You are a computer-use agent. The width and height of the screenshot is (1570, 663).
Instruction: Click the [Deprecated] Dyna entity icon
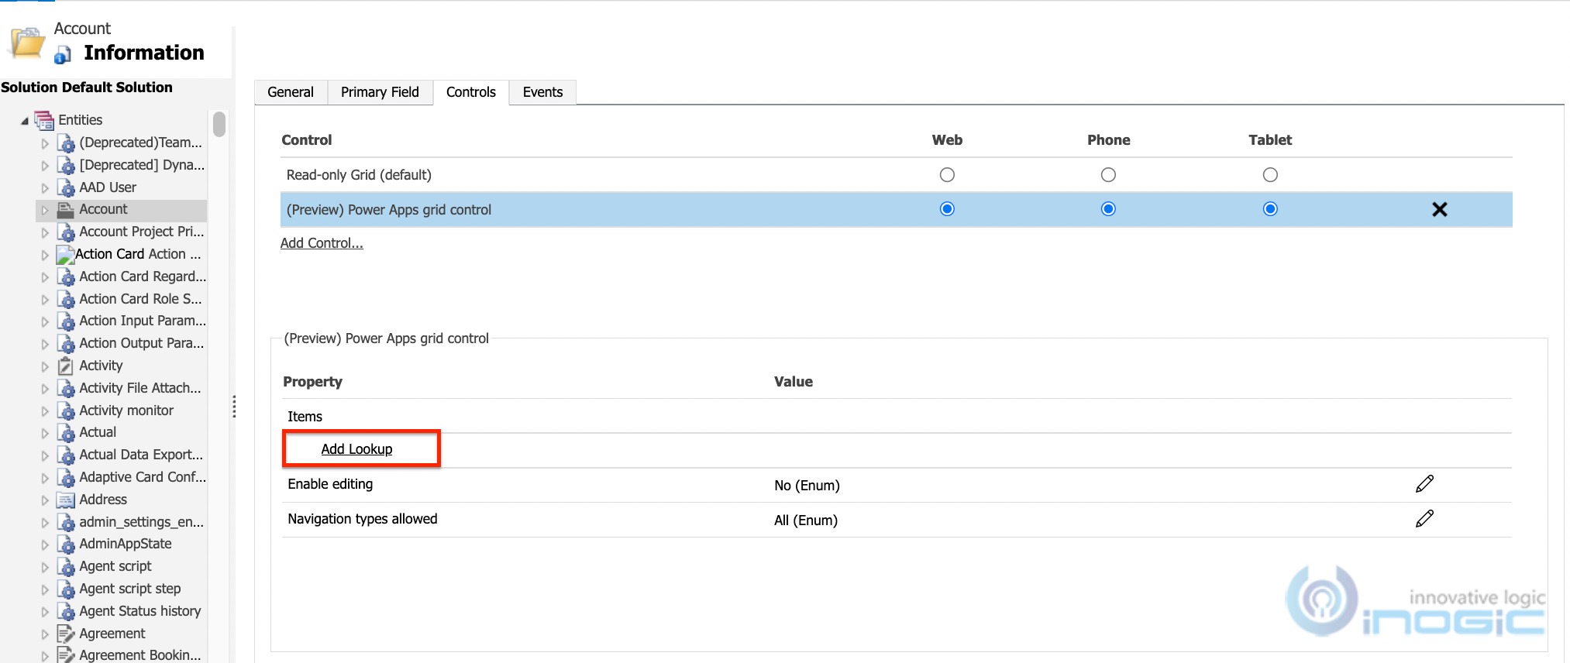(x=67, y=166)
